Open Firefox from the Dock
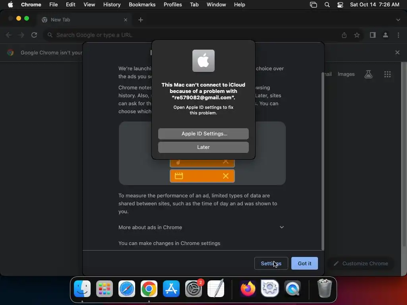 (x=248, y=288)
